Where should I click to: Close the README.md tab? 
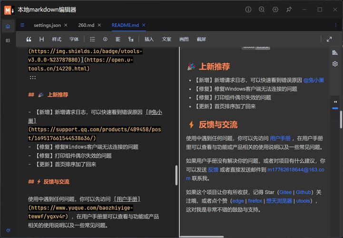coord(144,25)
